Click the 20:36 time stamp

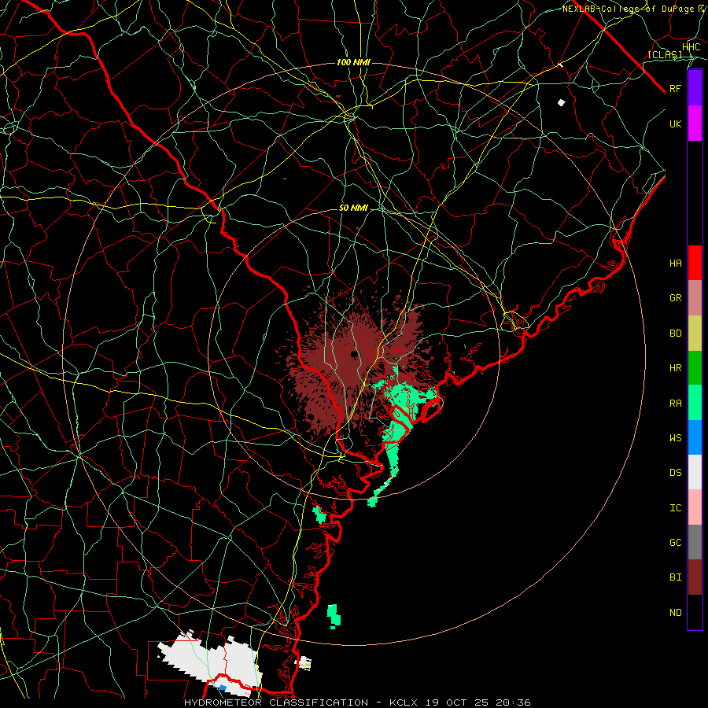click(514, 702)
